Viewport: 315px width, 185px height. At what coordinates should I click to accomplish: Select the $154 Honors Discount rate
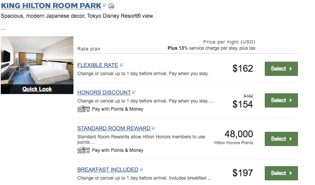[x=281, y=100]
